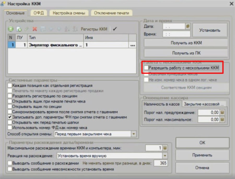Select the Закрытие кассовой tab

(x=204, y=104)
